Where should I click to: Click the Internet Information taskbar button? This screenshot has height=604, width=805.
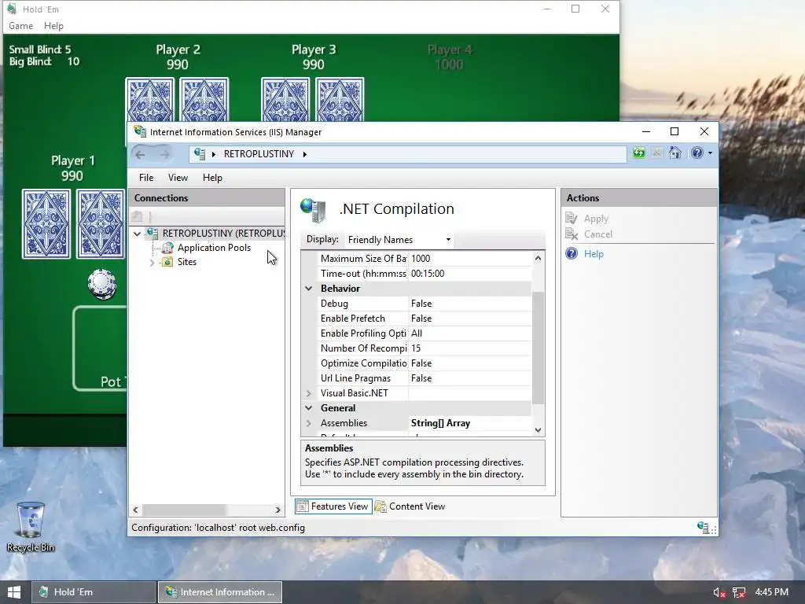(x=220, y=592)
